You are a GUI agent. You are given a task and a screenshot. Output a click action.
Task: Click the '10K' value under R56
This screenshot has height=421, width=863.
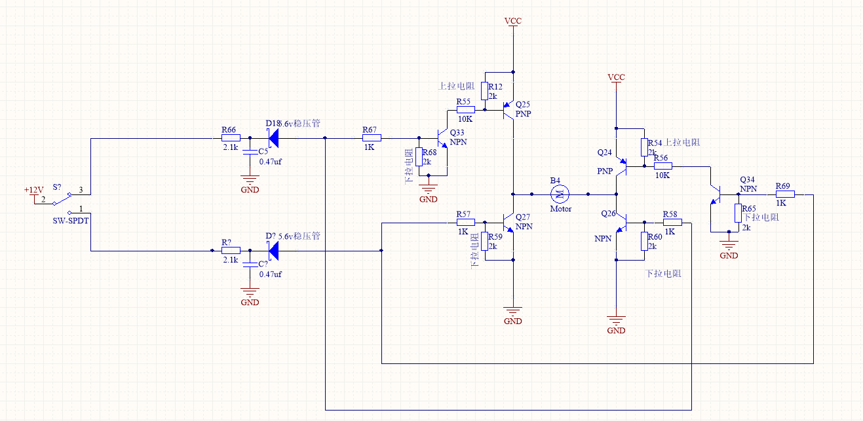(x=663, y=175)
